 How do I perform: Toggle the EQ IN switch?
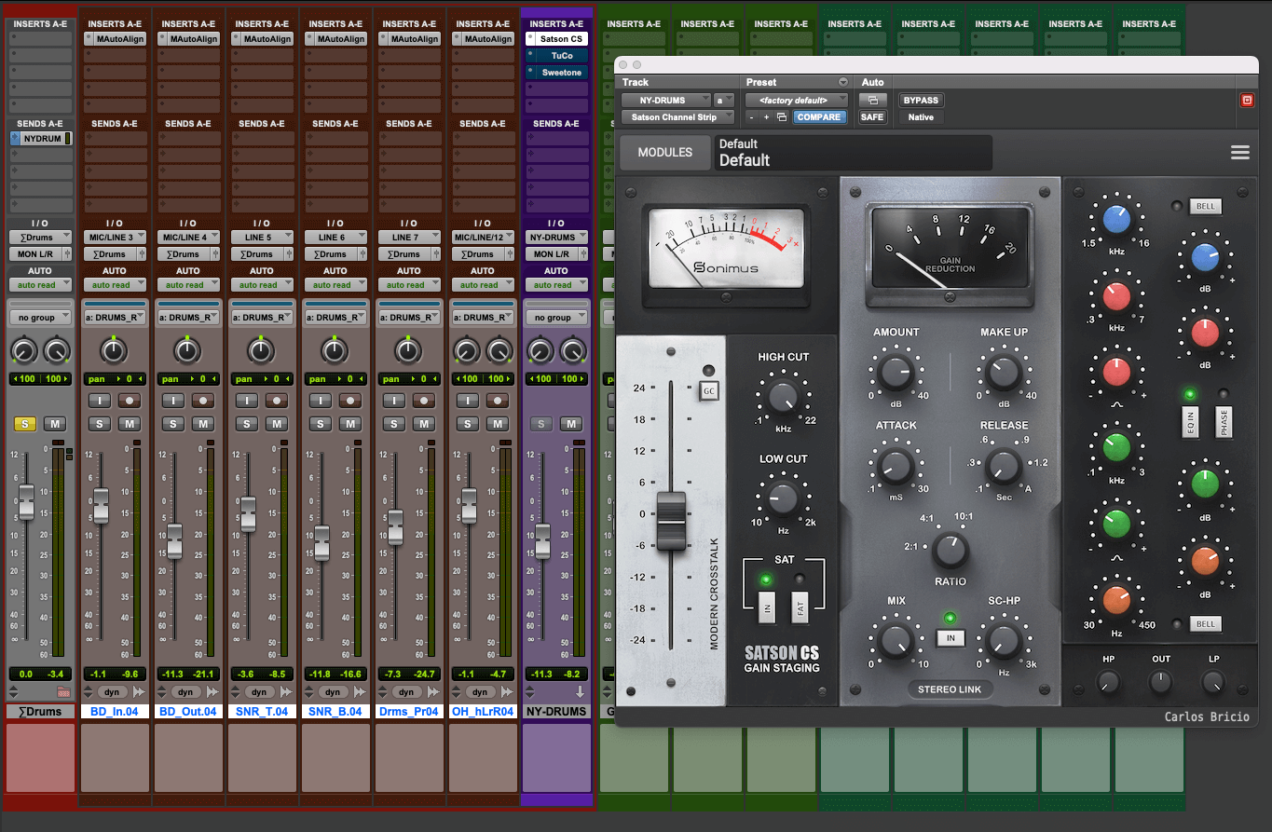click(x=1189, y=422)
